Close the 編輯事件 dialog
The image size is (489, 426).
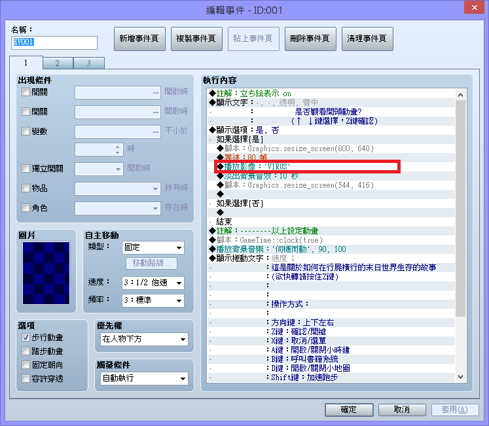[x=474, y=7]
